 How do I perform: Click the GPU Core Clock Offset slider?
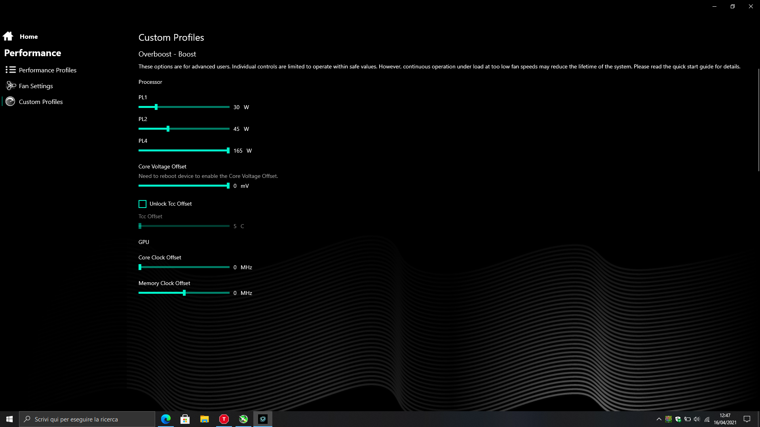coord(184,267)
